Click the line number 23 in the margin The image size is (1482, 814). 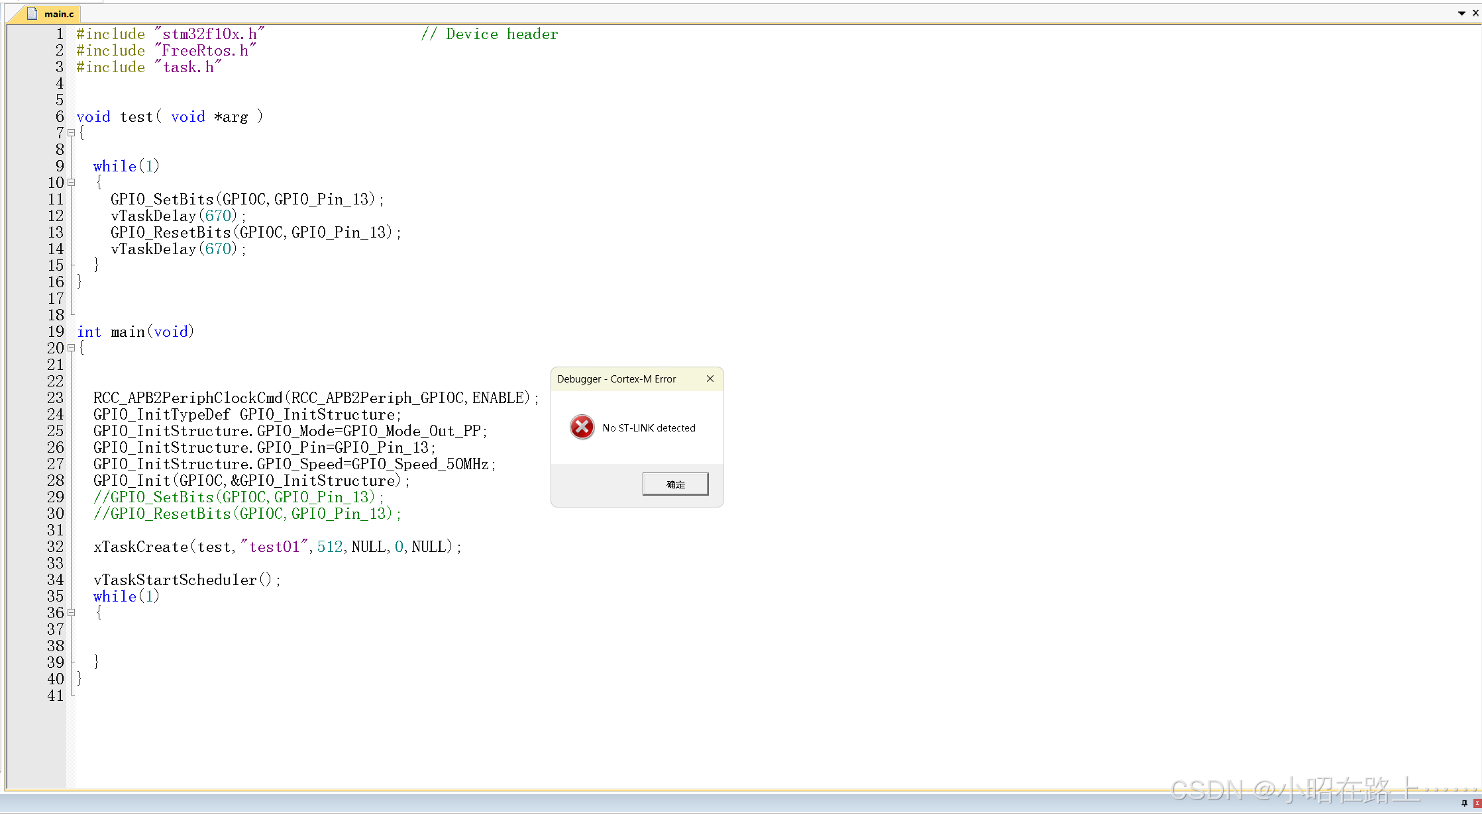click(x=55, y=398)
